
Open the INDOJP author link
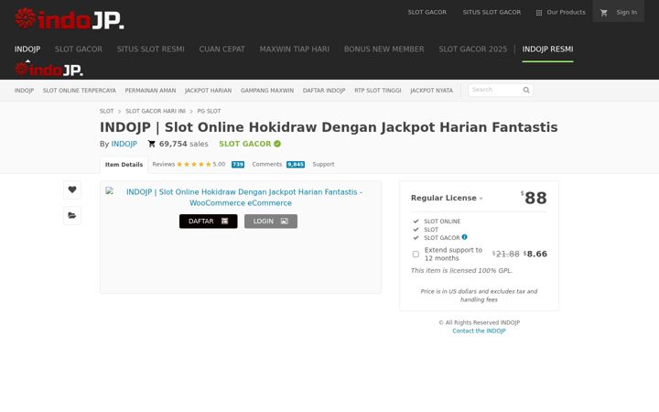[124, 144]
